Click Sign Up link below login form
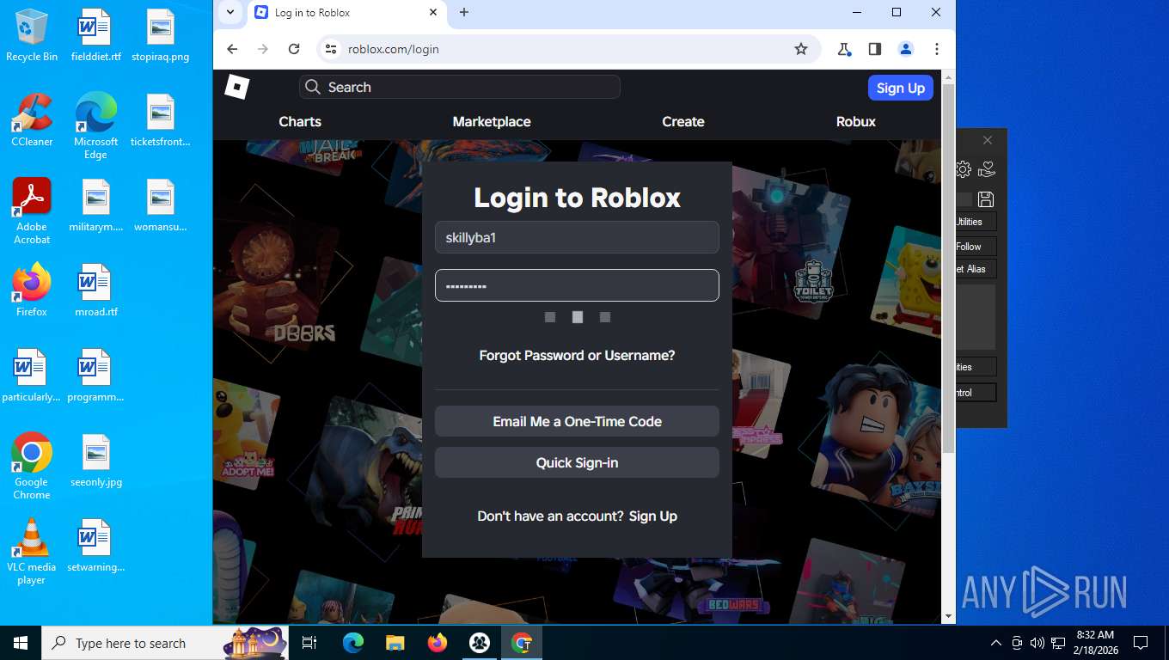 coord(653,516)
